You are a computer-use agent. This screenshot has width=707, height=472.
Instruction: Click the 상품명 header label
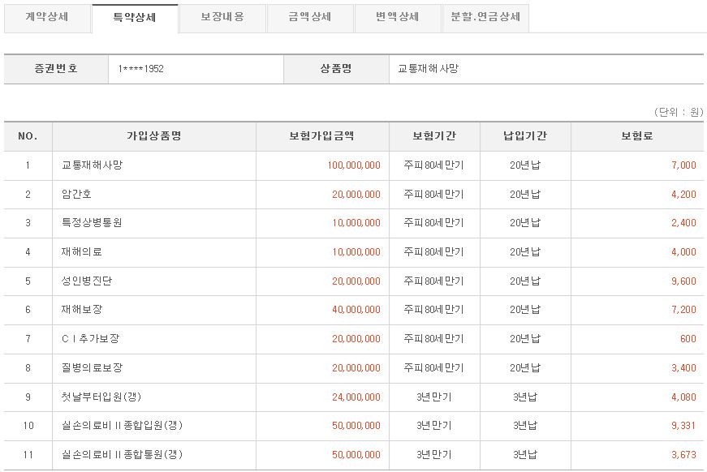(336, 68)
